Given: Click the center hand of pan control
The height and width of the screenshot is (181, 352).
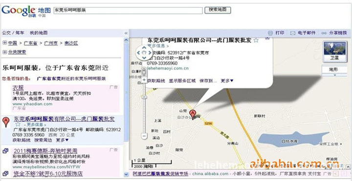Looking at the screenshot, I should (x=144, y=53).
